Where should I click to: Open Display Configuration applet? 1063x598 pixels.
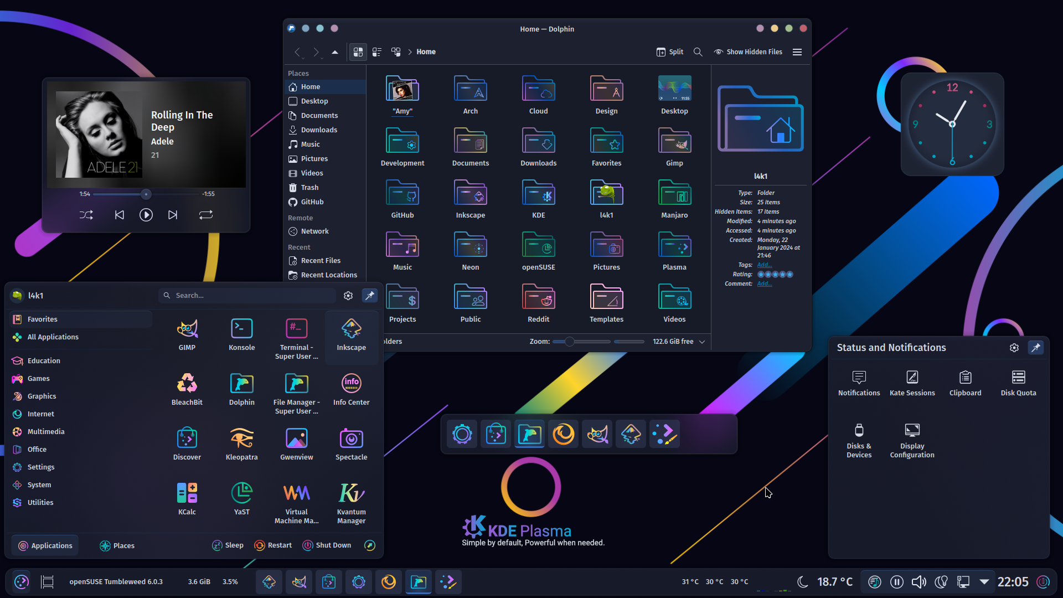click(x=912, y=441)
